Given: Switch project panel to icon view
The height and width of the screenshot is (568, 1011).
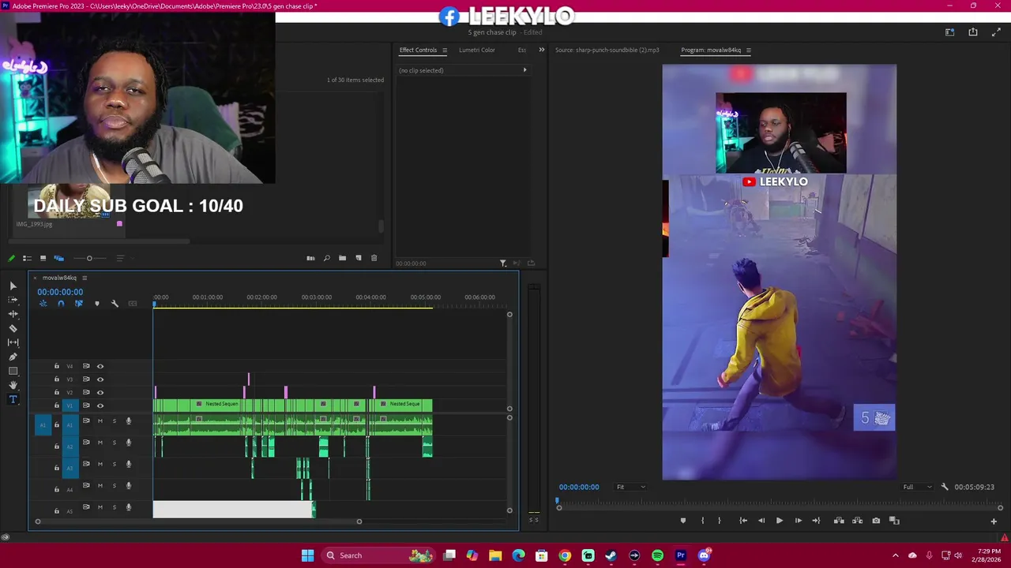Looking at the screenshot, I should tap(43, 258).
